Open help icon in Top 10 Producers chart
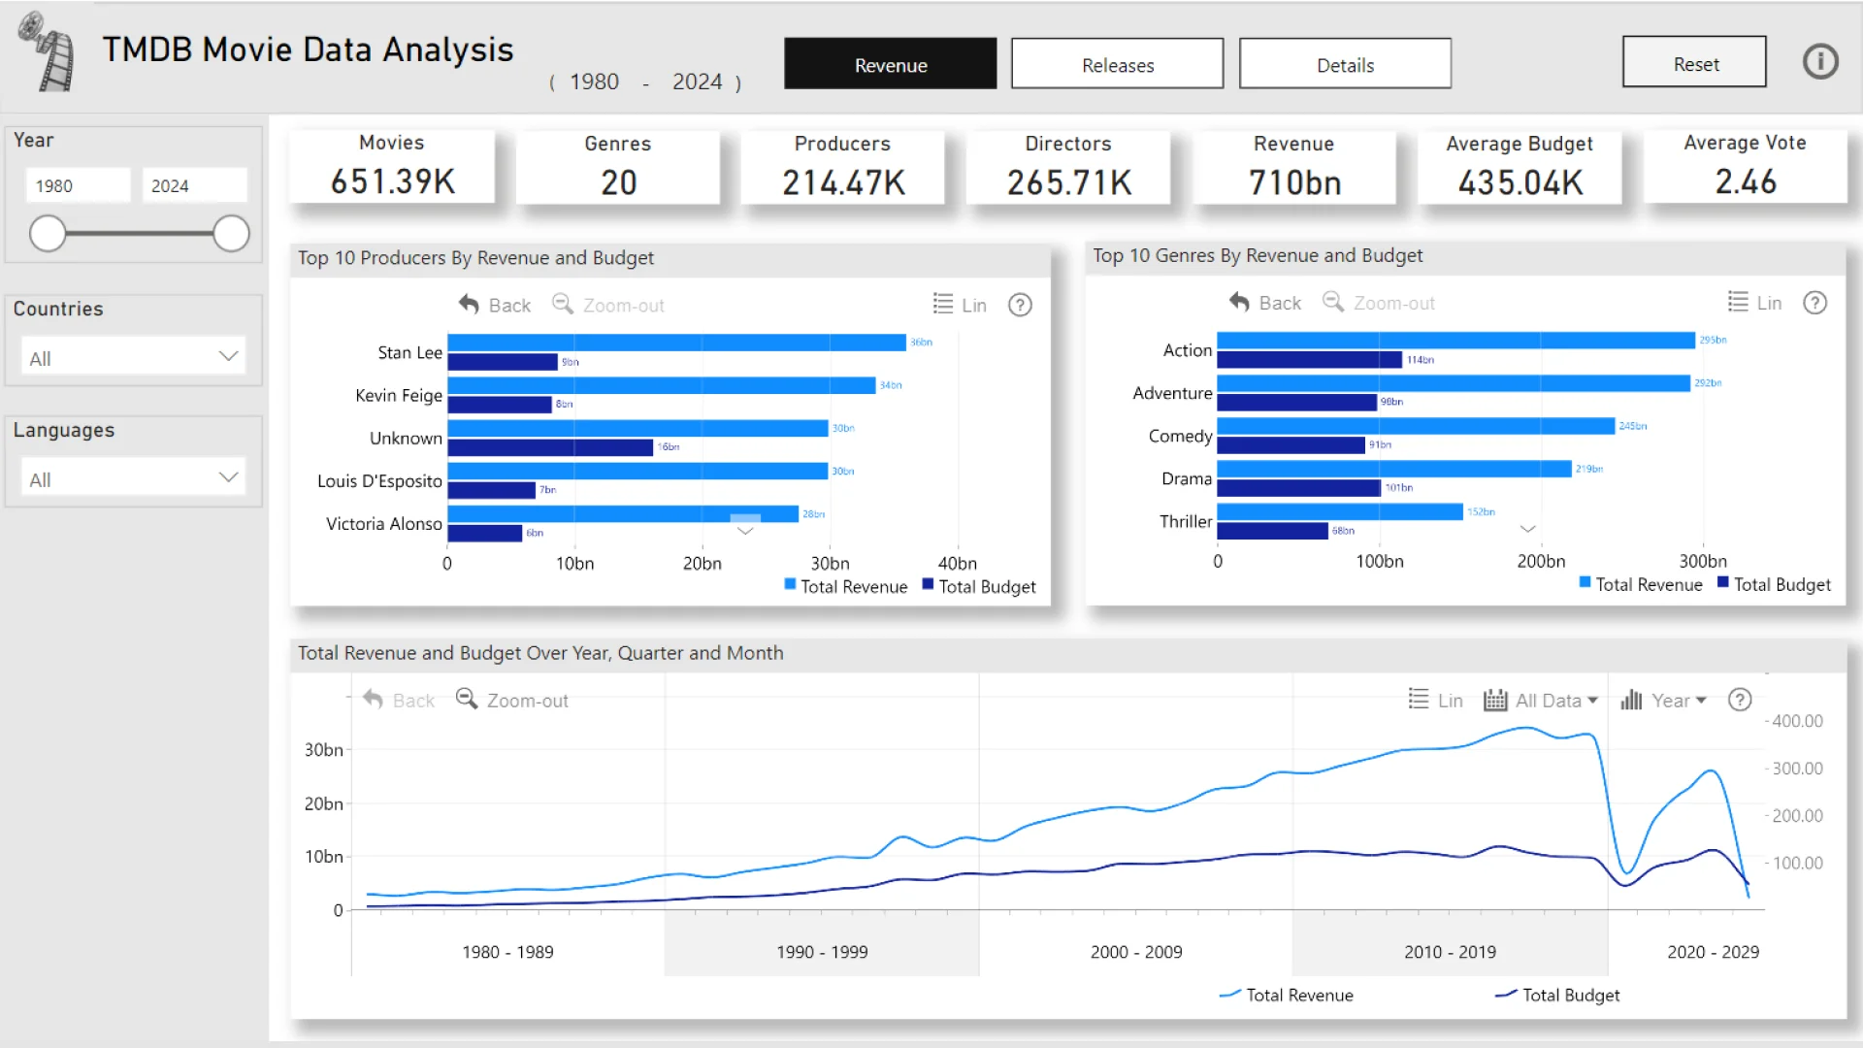Image resolution: width=1863 pixels, height=1048 pixels. click(x=1020, y=305)
